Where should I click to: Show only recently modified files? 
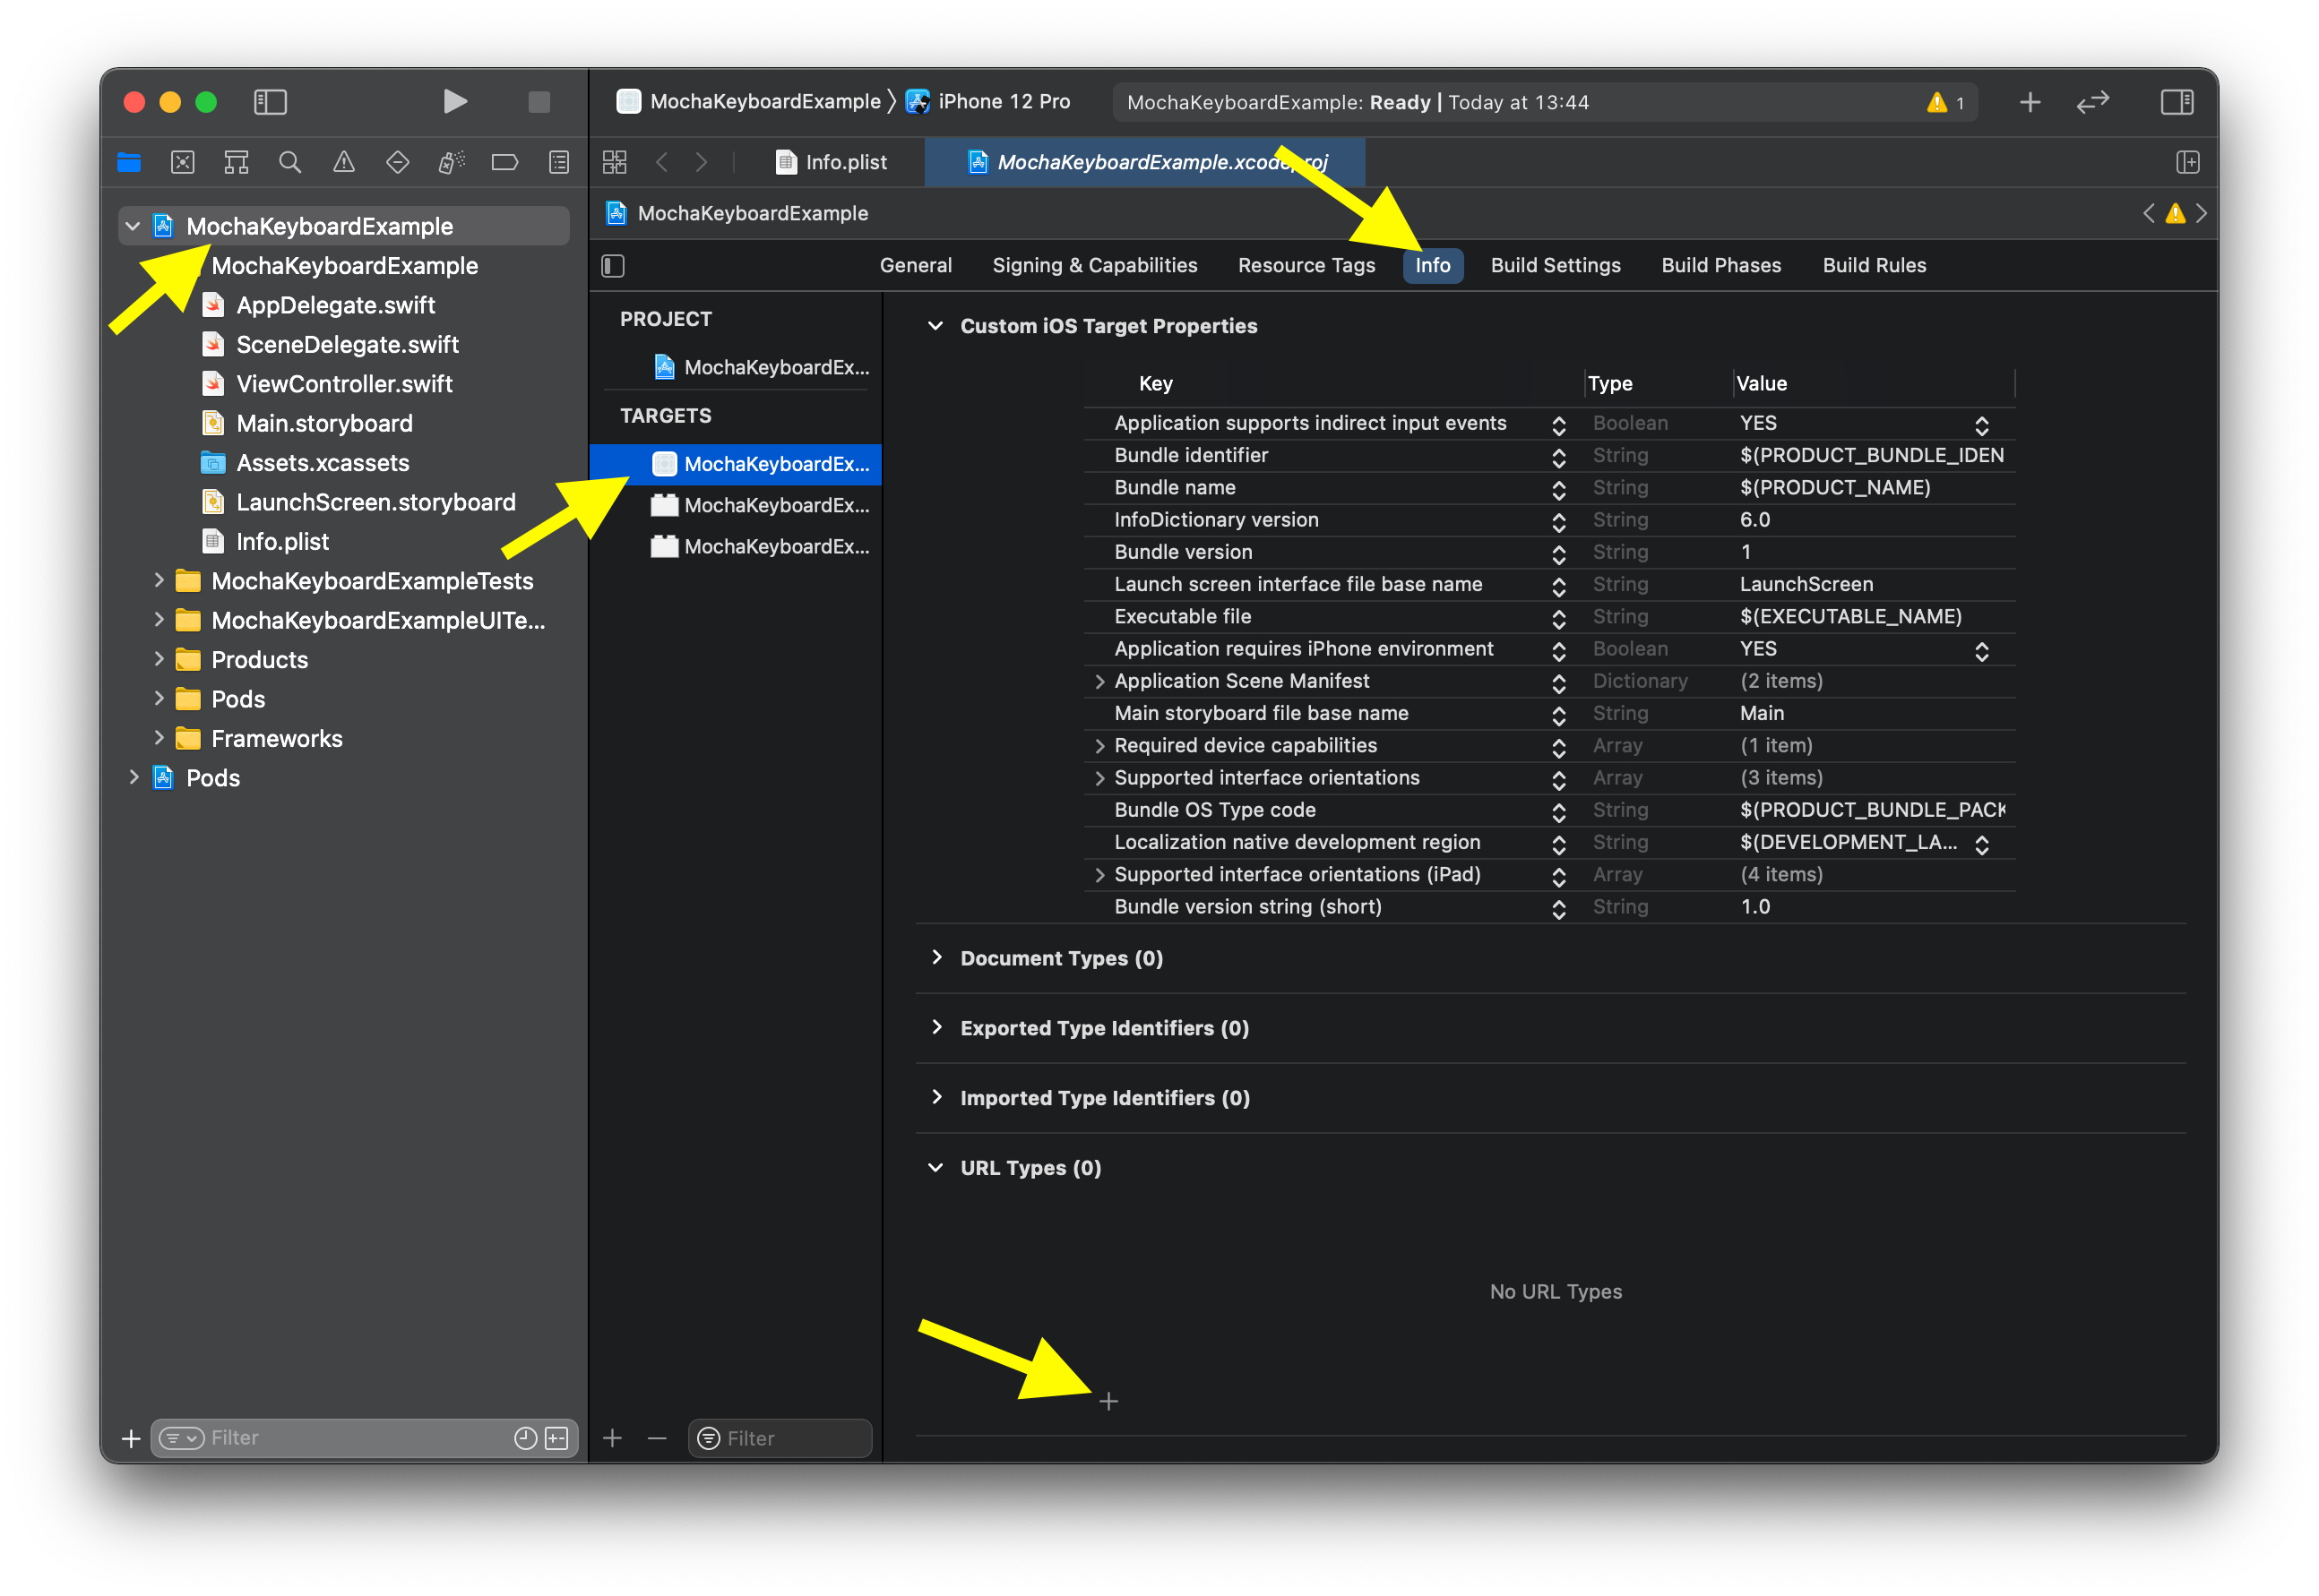(x=525, y=1438)
